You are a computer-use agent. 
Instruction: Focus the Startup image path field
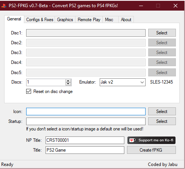tap(86, 121)
